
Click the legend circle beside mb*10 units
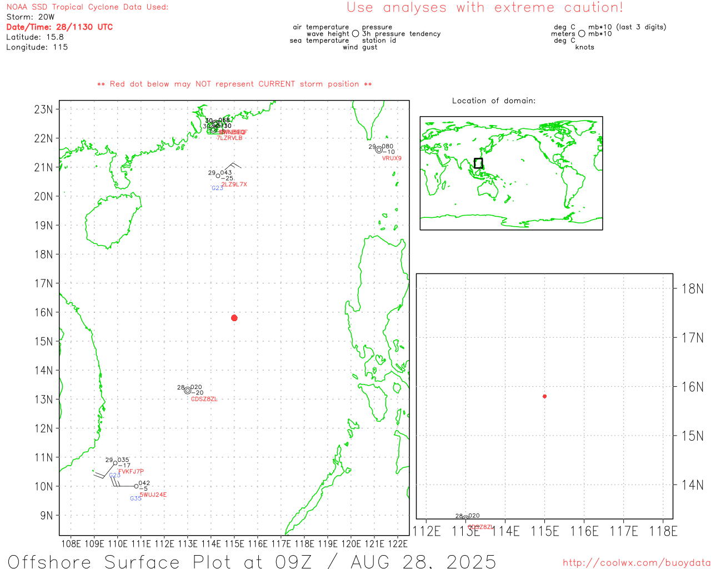click(x=582, y=34)
